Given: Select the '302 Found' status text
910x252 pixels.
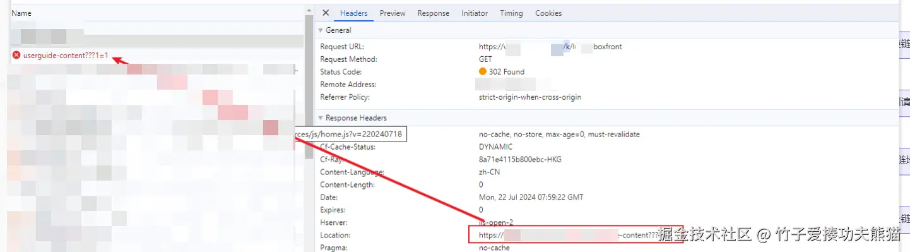Looking at the screenshot, I should (x=507, y=72).
